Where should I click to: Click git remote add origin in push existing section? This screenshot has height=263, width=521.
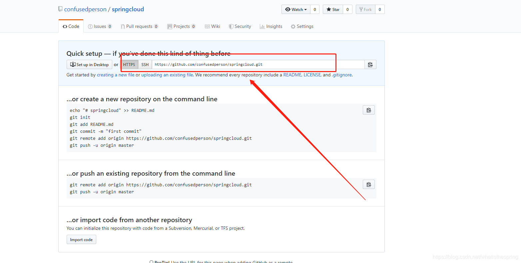161,185
